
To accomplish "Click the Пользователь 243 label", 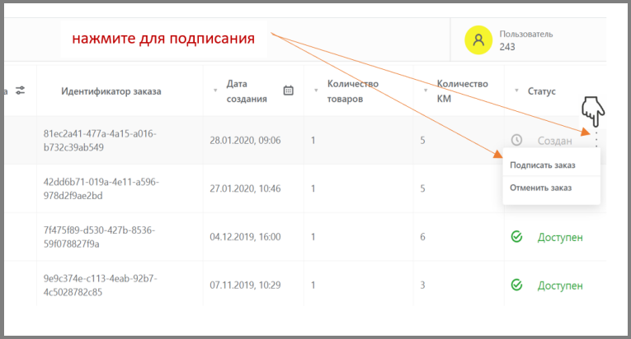I will pyautogui.click(x=526, y=40).
